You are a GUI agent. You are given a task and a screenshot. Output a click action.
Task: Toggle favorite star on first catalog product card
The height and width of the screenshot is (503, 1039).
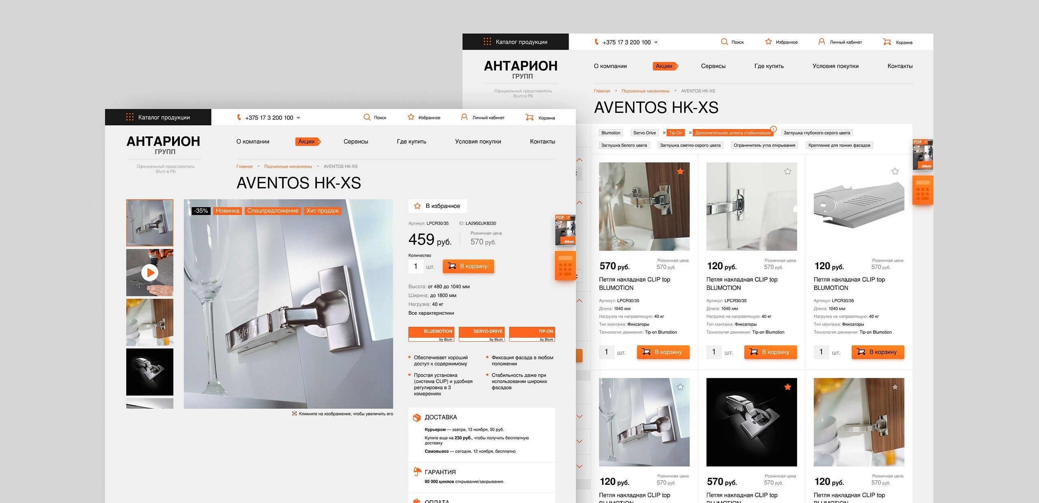(681, 172)
